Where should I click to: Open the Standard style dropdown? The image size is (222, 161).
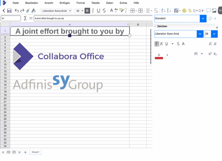pos(203,18)
